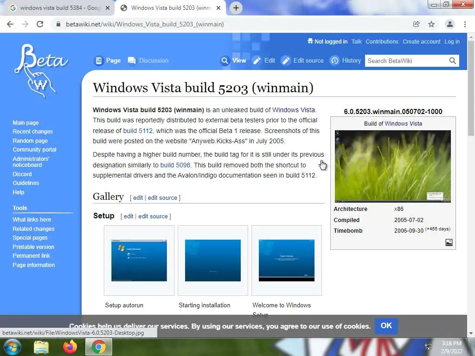Open the Welcome to Windows Setup thumbnail
This screenshot has width=475, height=356.
coord(287,261)
